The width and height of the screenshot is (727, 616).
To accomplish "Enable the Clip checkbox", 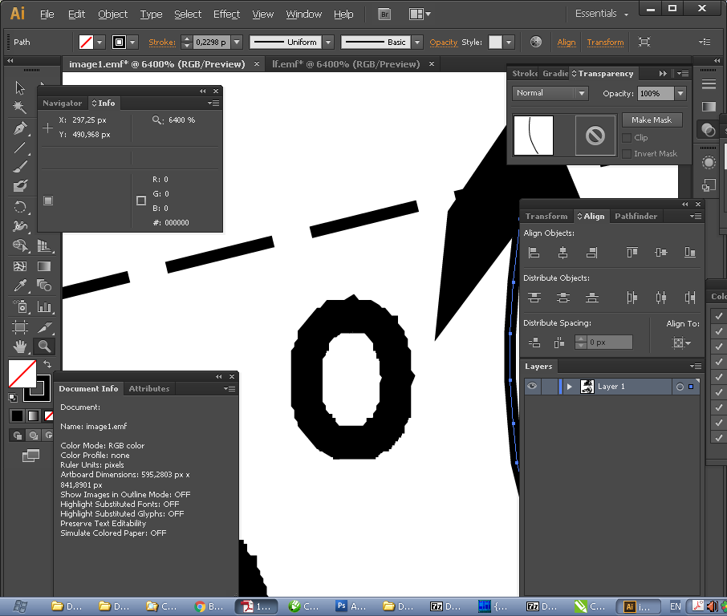I will click(627, 138).
